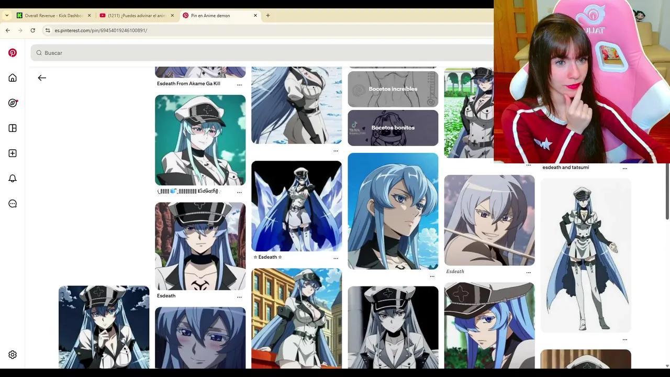View site information icon in address bar
This screenshot has width=670, height=377.
pos(48,30)
